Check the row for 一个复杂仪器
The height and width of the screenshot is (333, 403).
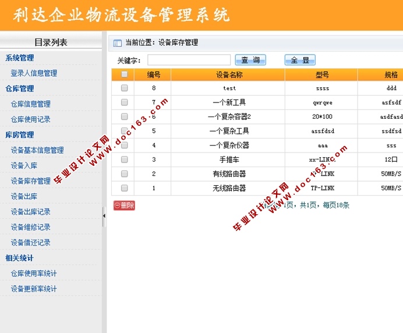[x=125, y=145]
